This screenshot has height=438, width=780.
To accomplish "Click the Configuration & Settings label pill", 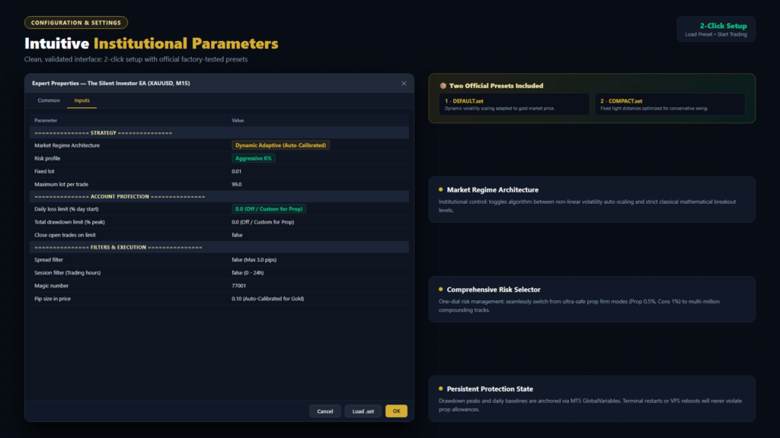I will click(x=76, y=23).
